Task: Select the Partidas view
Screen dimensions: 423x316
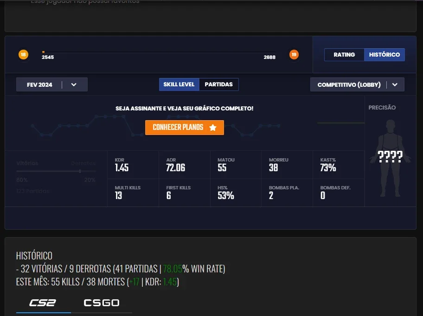Action: point(219,84)
